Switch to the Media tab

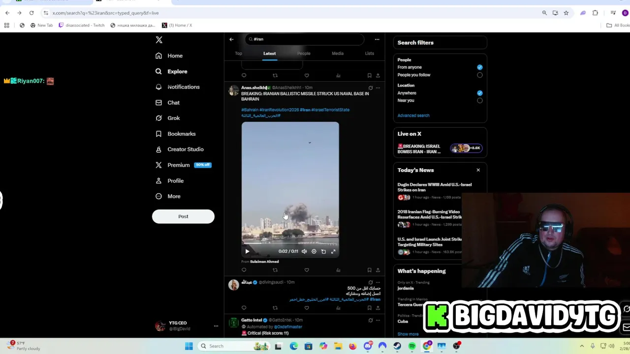pyautogui.click(x=338, y=53)
